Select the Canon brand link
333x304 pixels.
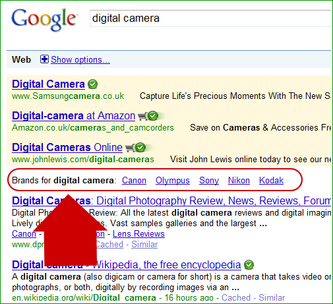tap(134, 181)
